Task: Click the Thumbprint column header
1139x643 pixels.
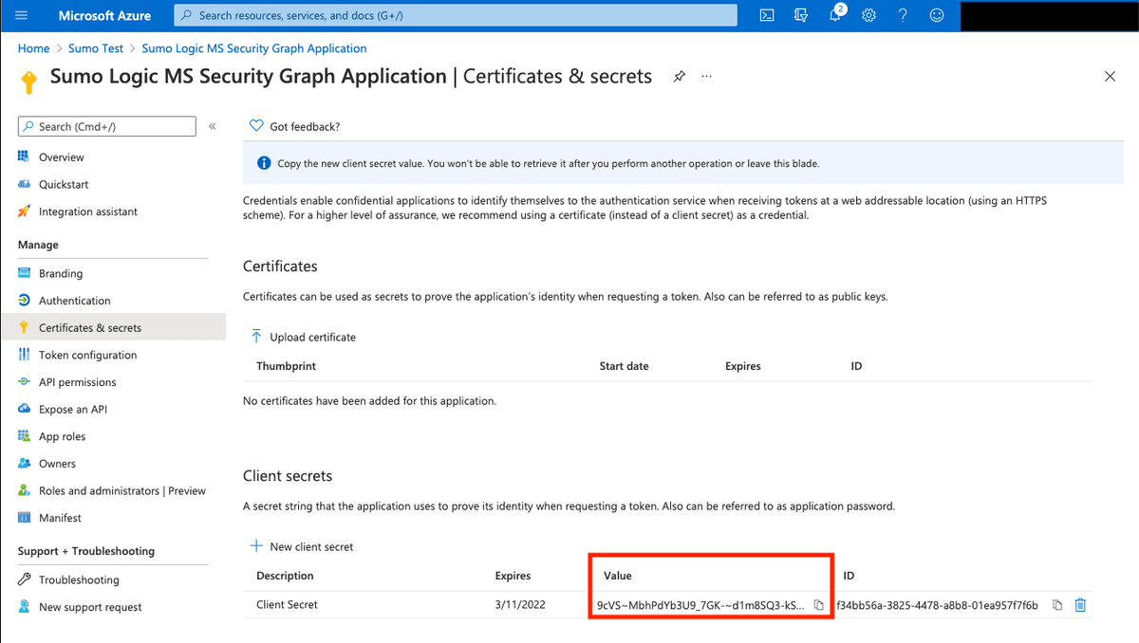Action: click(x=286, y=366)
